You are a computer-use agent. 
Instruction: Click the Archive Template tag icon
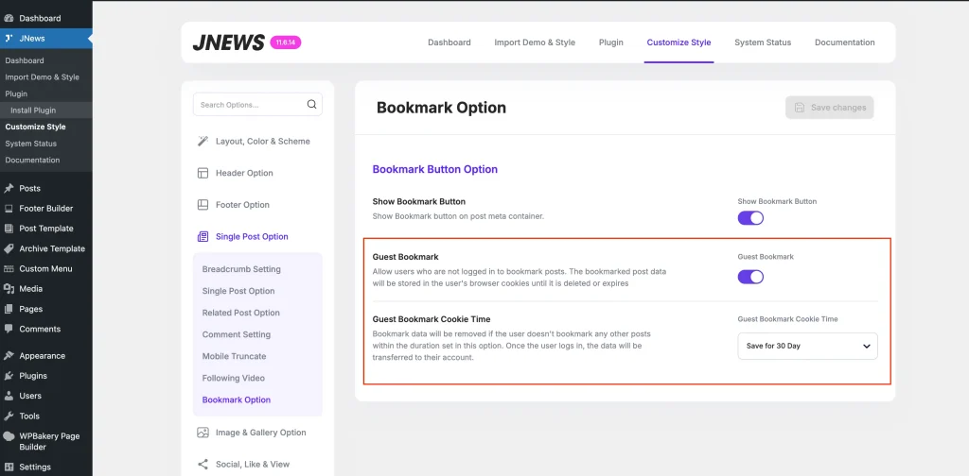point(9,249)
